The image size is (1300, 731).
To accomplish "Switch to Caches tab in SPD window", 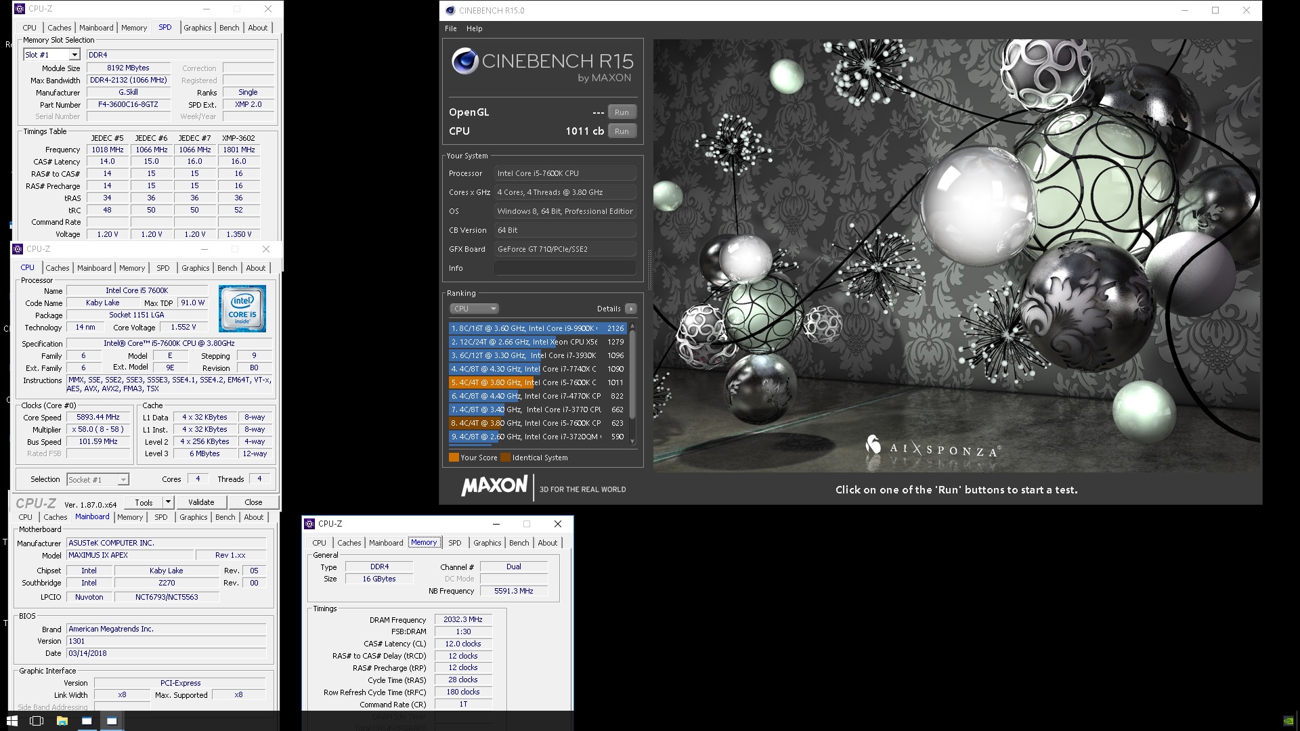I will coord(60,28).
